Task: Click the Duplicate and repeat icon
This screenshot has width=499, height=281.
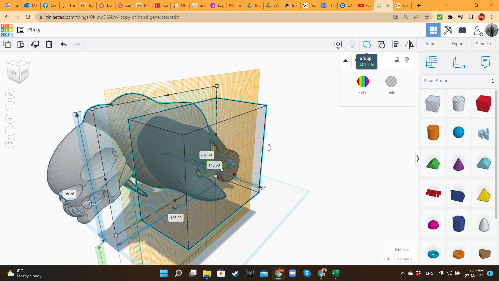Action: point(35,44)
